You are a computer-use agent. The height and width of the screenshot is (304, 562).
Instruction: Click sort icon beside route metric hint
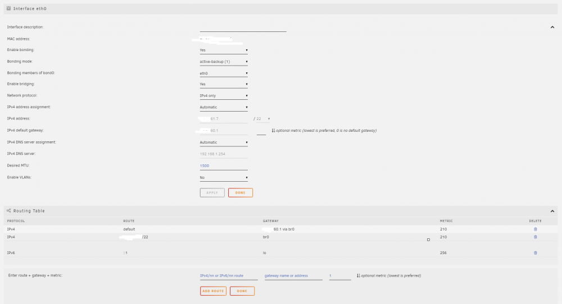[358, 276]
